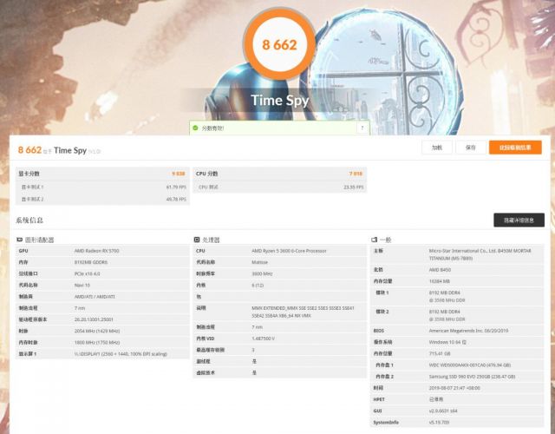
Task: Click the big 8 662 score circle
Action: pos(279,44)
